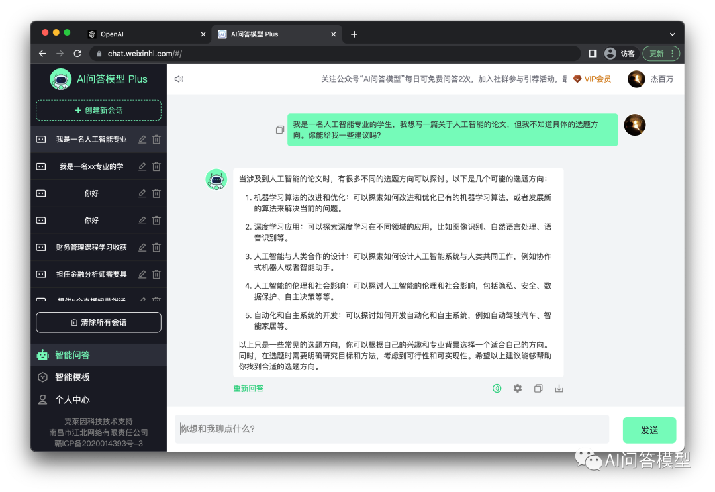Edit the title of conversation 我是一名人工智能专业
715x492 pixels.
(x=142, y=139)
